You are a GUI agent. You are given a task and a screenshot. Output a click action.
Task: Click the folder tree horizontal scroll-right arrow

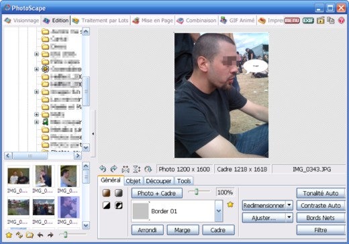[x=78, y=156]
